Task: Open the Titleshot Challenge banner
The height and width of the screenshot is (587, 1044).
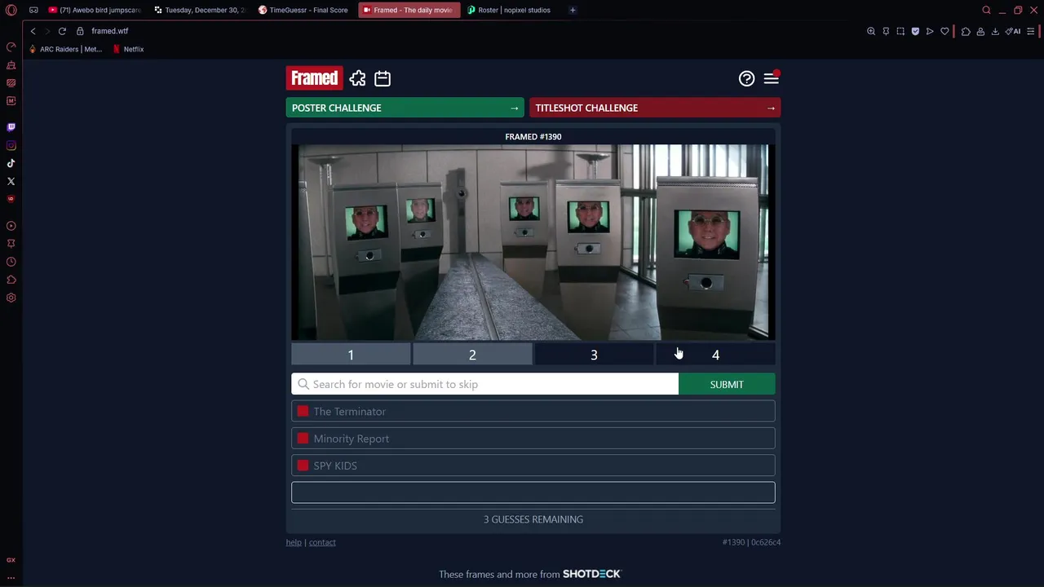Action: [655, 108]
